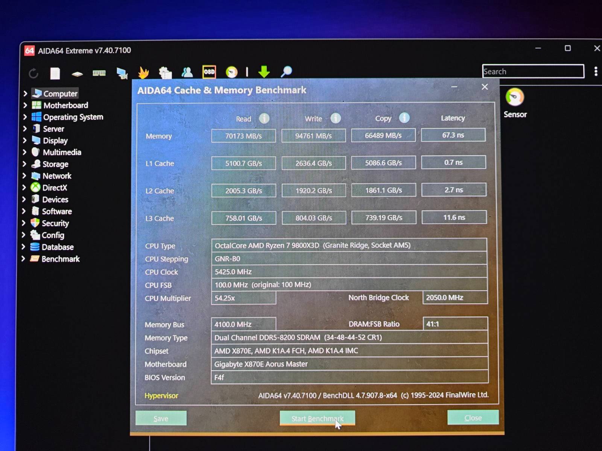This screenshot has height=451, width=602.
Task: Click the CPU Multiplier value 54.25x
Action: (243, 298)
